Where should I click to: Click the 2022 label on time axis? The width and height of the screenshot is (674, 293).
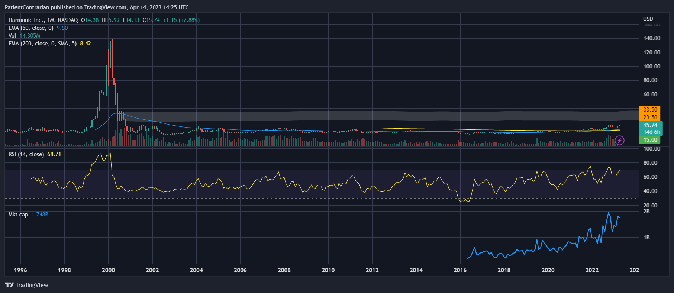[592, 270]
